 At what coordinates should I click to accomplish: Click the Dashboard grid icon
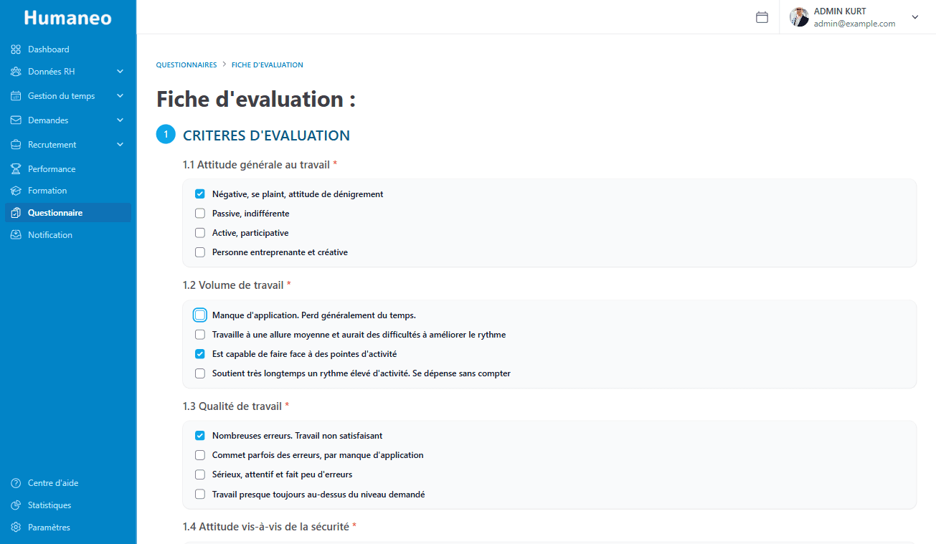point(16,49)
